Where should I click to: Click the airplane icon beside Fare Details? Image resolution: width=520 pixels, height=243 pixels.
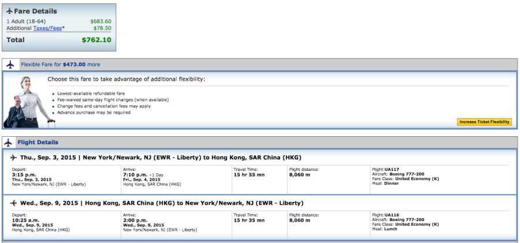(x=10, y=11)
